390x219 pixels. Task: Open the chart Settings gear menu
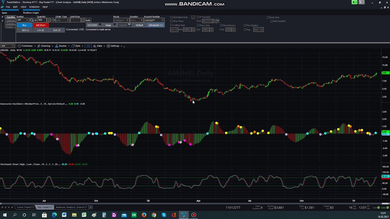pyautogui.click(x=114, y=46)
